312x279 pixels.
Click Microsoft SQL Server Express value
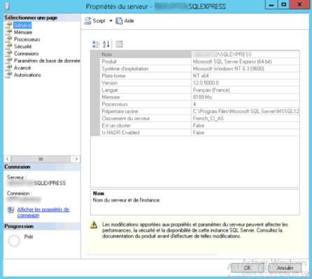pyautogui.click(x=232, y=61)
